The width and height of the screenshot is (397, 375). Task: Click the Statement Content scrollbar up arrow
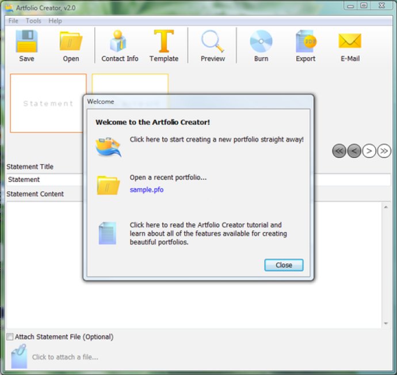[386, 207]
